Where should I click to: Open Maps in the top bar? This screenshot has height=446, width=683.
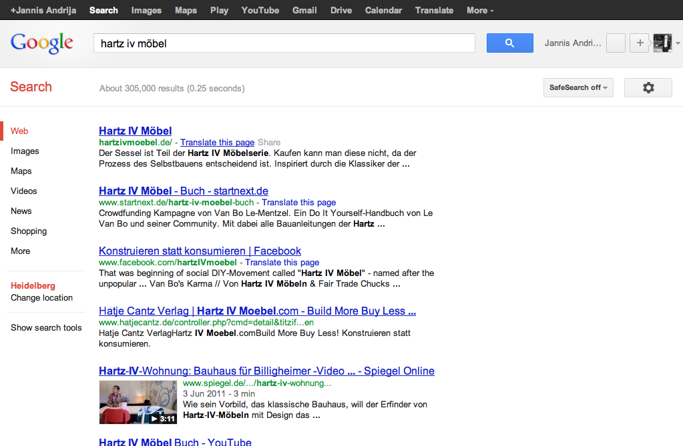186,10
